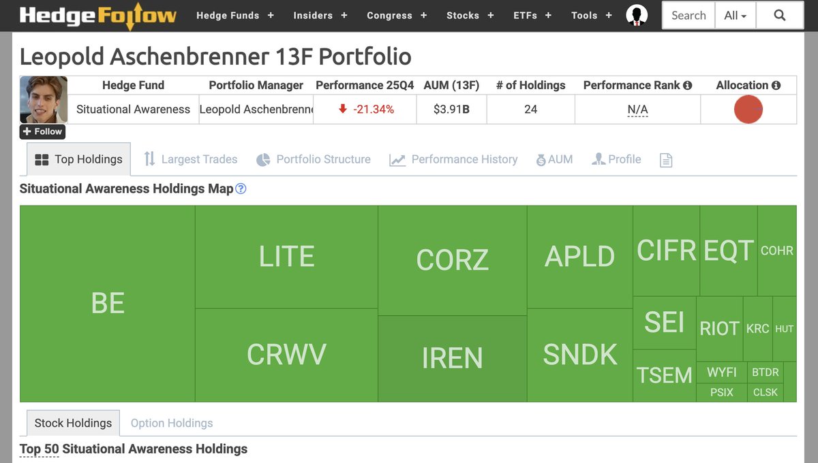818x463 pixels.
Task: Switch to the AUM tab
Action: [554, 159]
